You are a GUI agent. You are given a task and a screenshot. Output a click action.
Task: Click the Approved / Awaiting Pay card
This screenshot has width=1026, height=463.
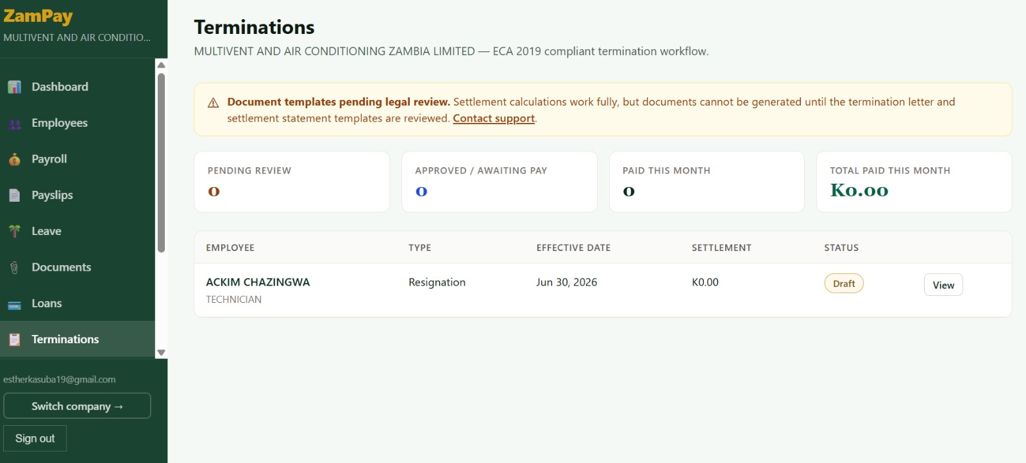[x=500, y=182]
